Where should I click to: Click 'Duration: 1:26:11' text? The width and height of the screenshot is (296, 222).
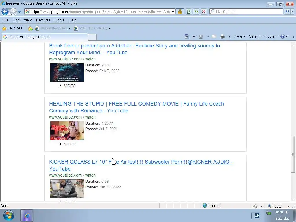pos(99,123)
